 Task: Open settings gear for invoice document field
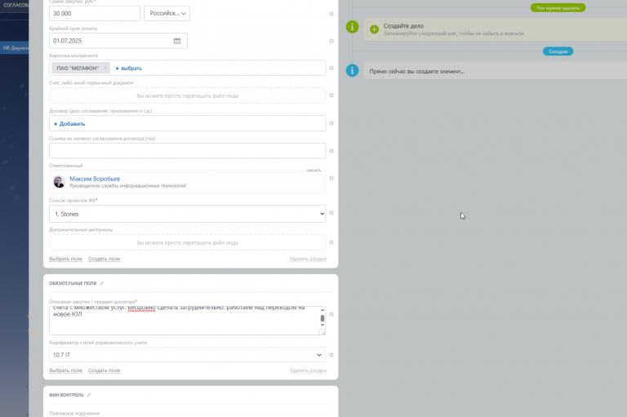tap(331, 95)
